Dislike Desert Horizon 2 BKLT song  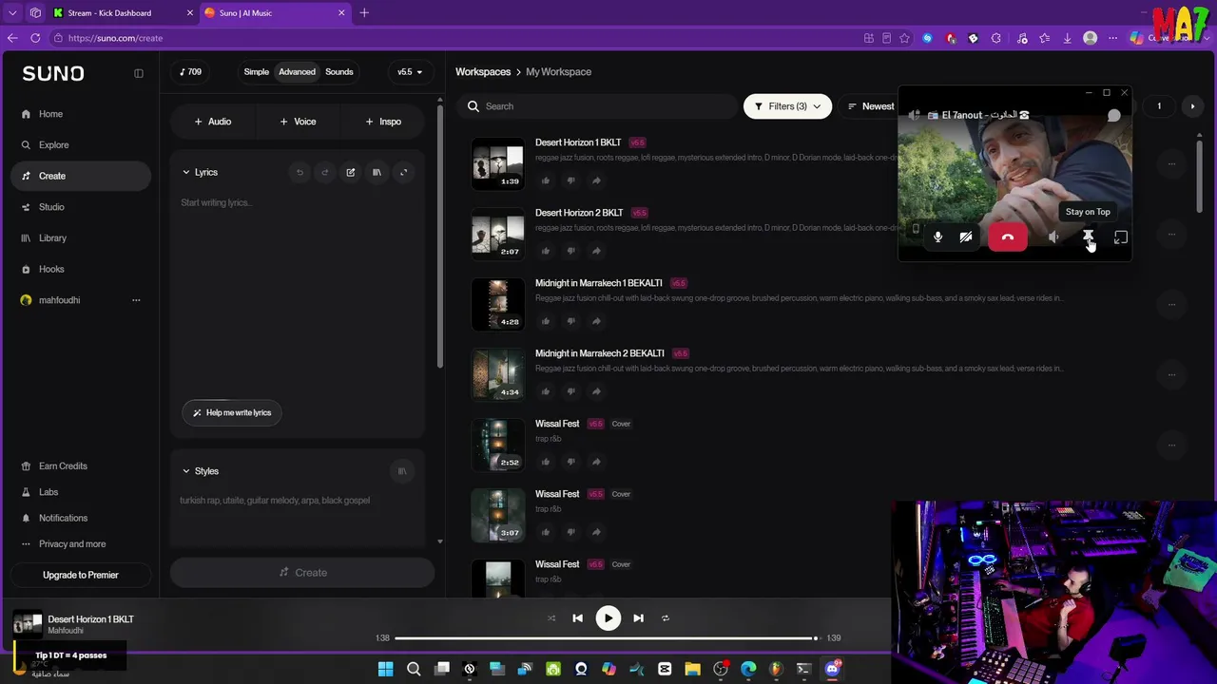[x=570, y=251]
